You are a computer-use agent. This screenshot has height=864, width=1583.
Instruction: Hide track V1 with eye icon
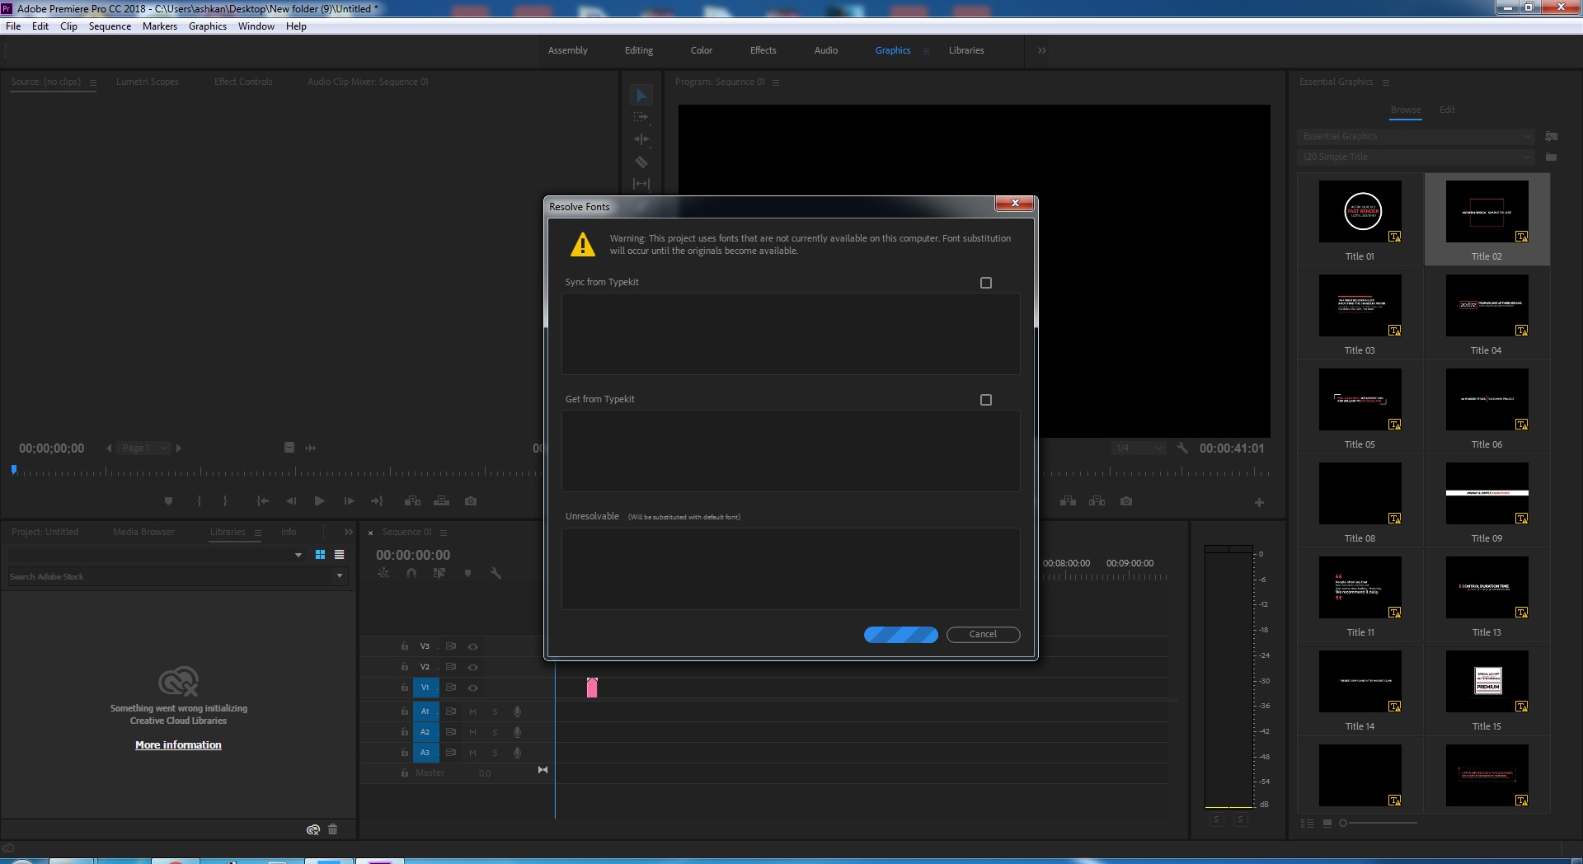click(473, 688)
